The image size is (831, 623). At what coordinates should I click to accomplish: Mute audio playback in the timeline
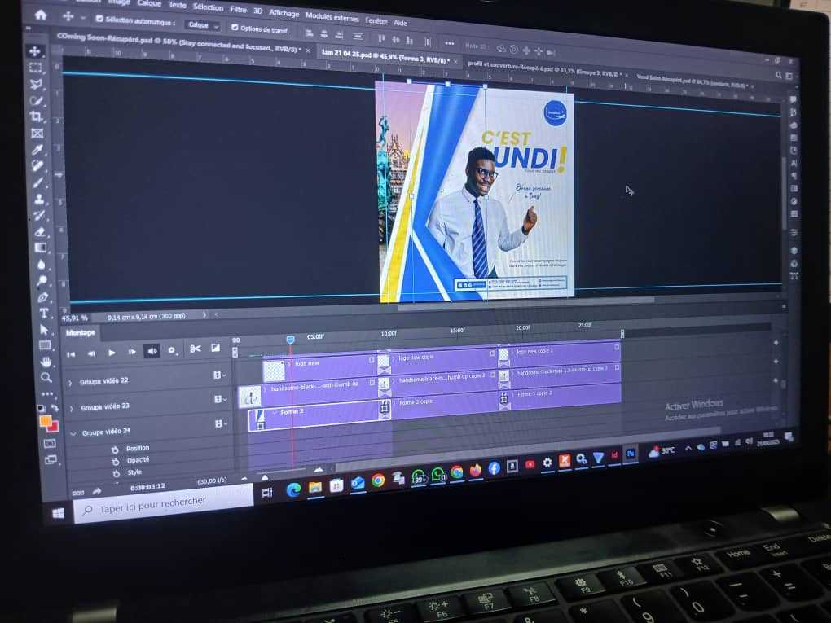(x=152, y=351)
